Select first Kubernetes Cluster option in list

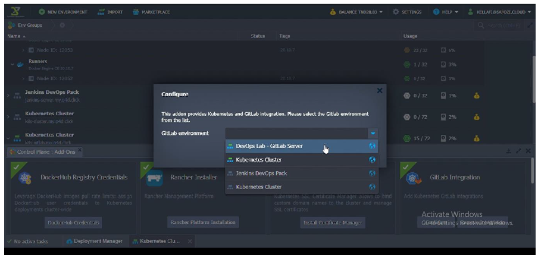pyautogui.click(x=302, y=160)
